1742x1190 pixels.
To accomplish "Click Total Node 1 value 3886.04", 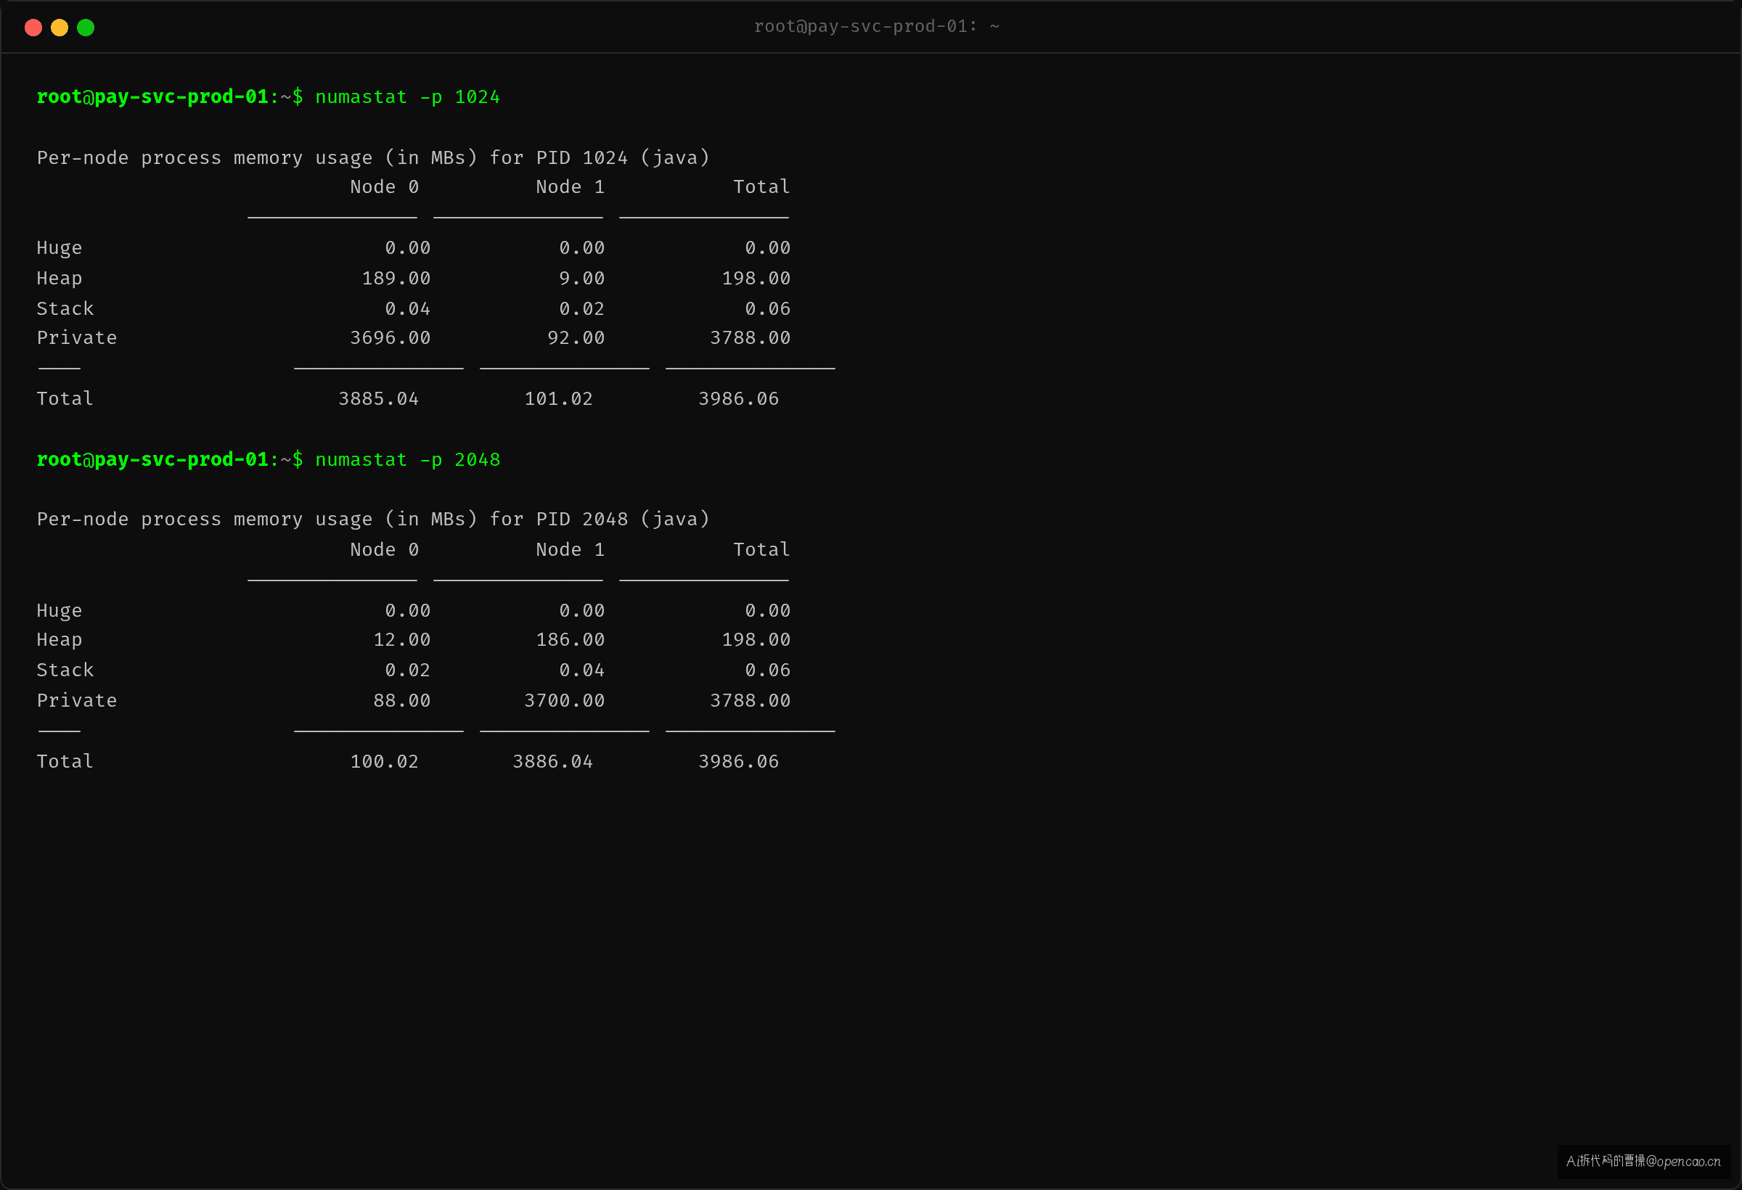I will tap(552, 761).
